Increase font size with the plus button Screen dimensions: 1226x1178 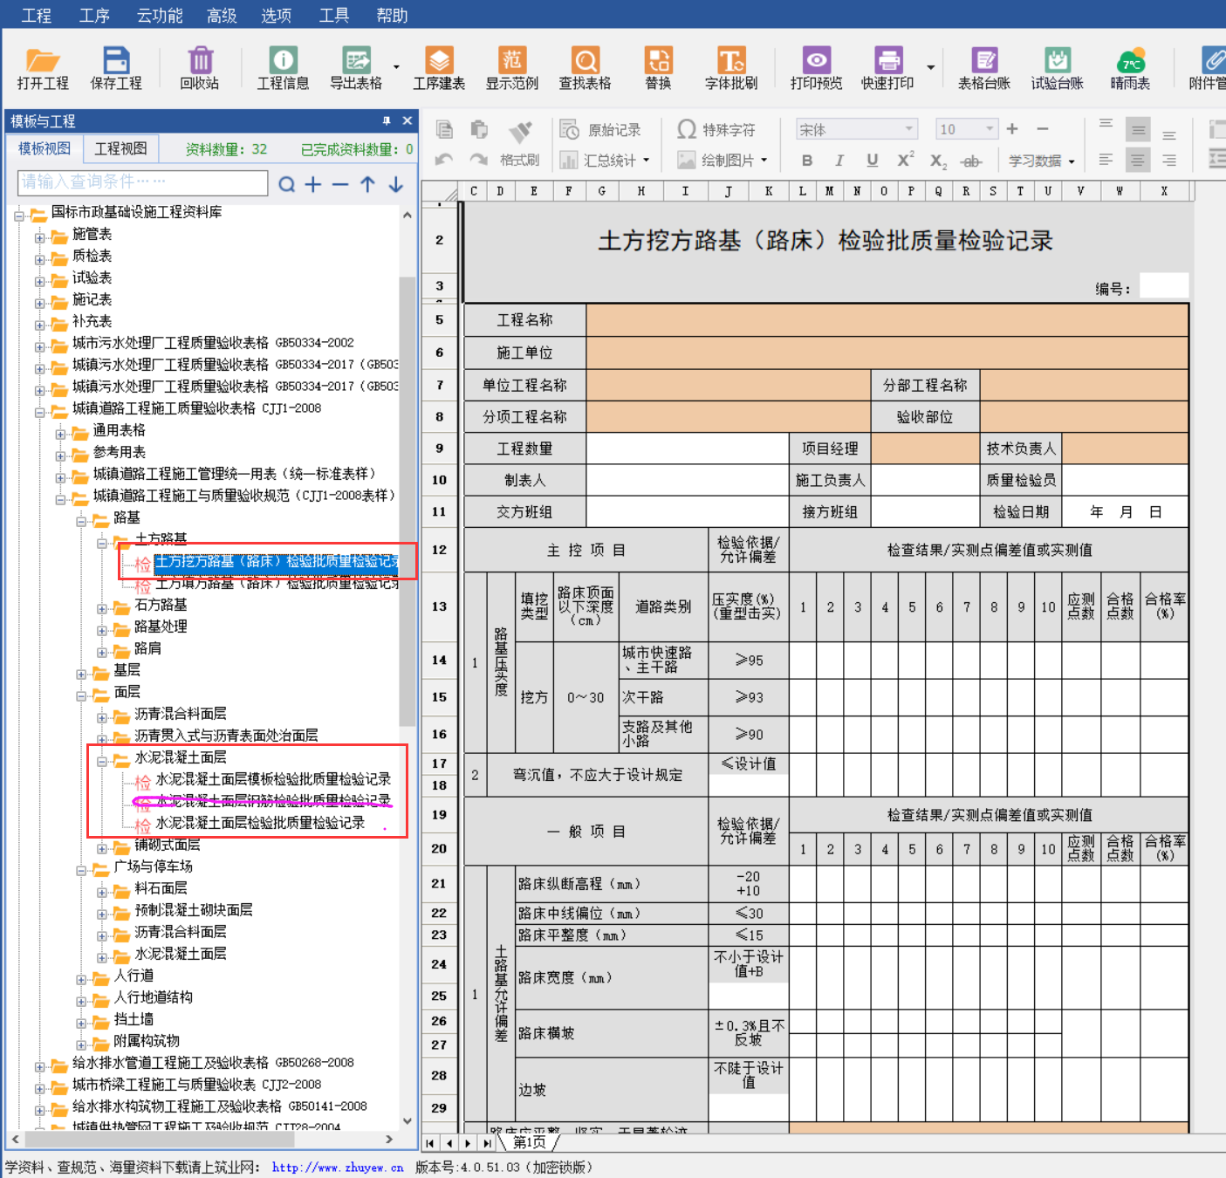pyautogui.click(x=1012, y=129)
